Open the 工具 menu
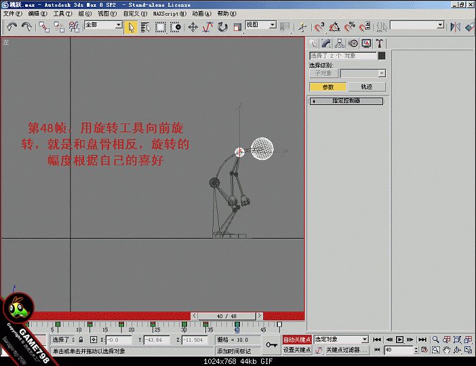 (63, 14)
